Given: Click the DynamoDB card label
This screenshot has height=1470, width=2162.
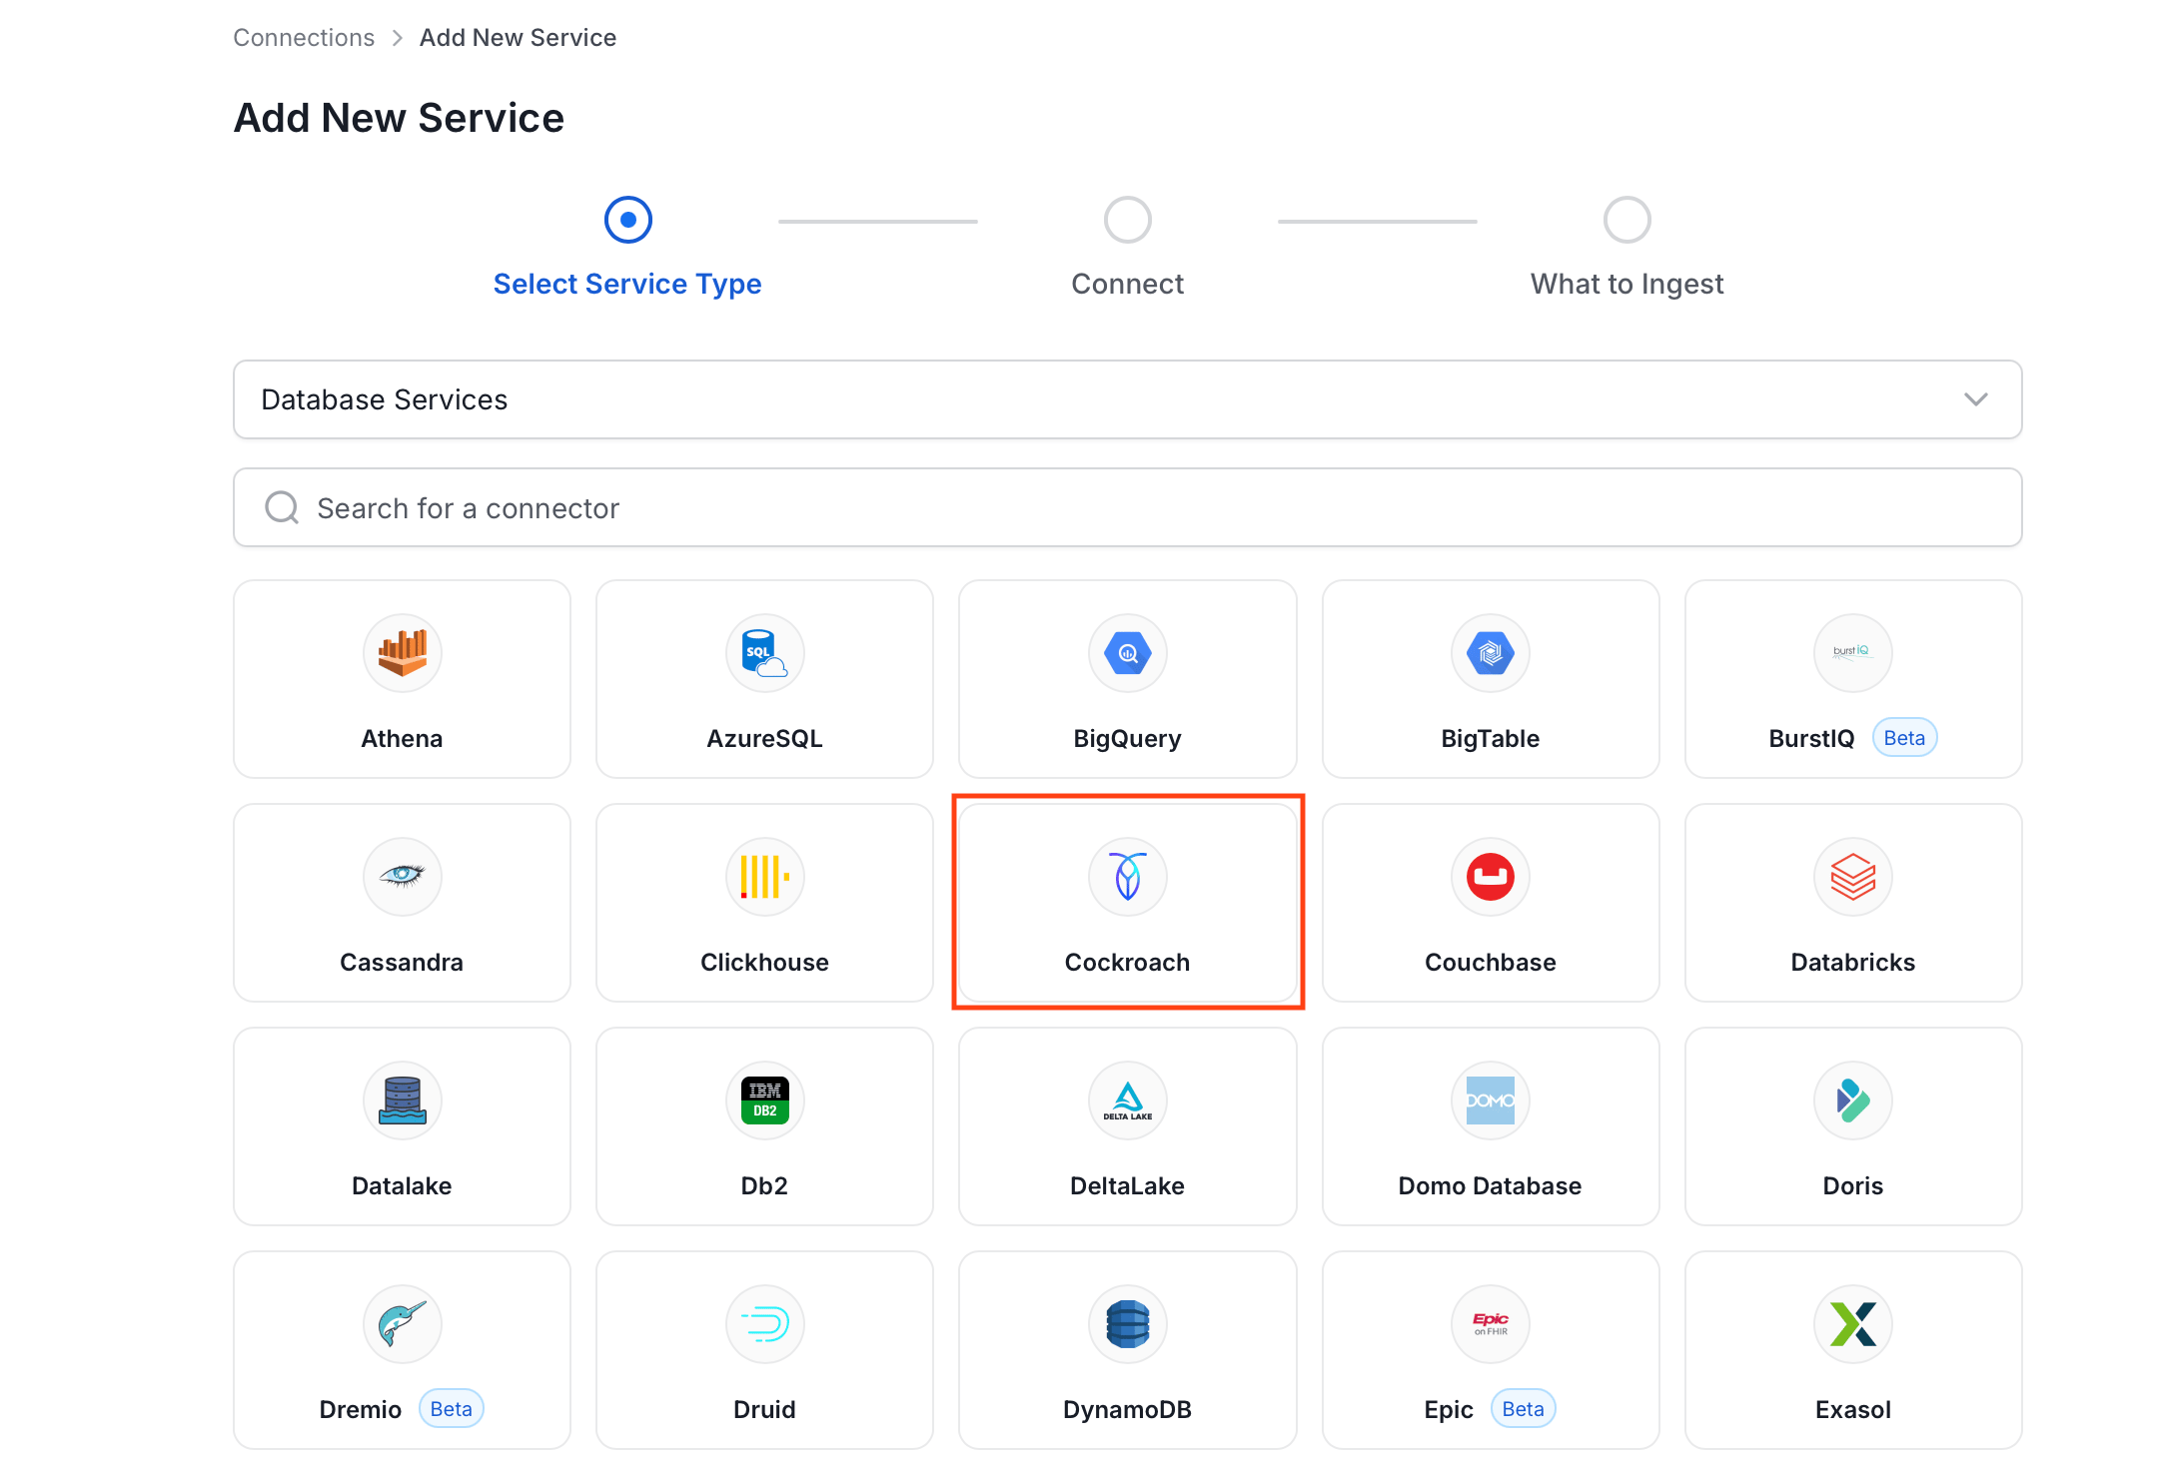Looking at the screenshot, I should [1127, 1409].
